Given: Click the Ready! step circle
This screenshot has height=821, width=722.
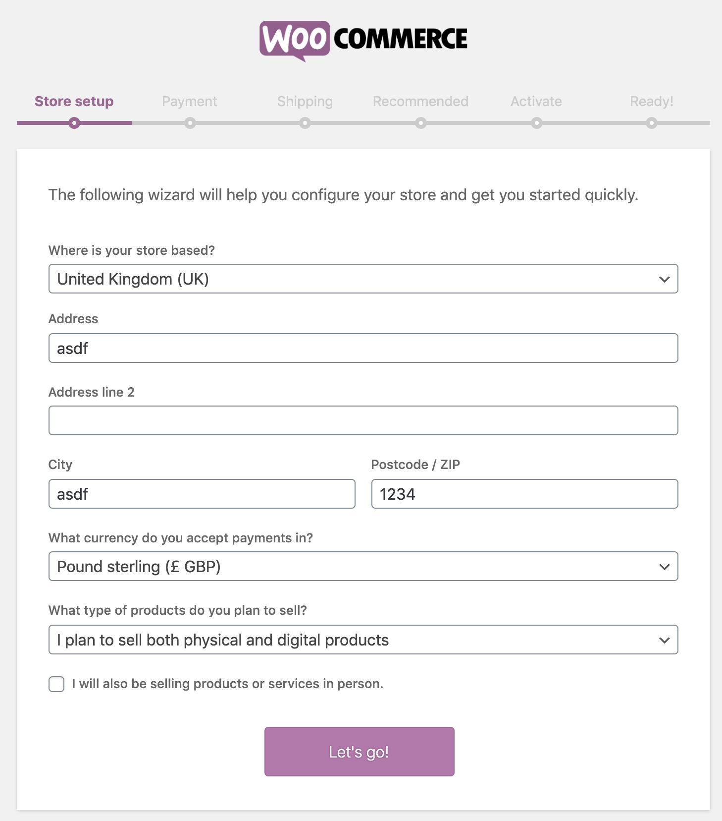Looking at the screenshot, I should tap(652, 124).
